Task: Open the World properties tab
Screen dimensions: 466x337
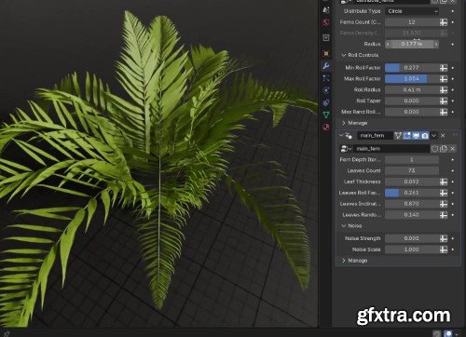Action: tap(326, 22)
